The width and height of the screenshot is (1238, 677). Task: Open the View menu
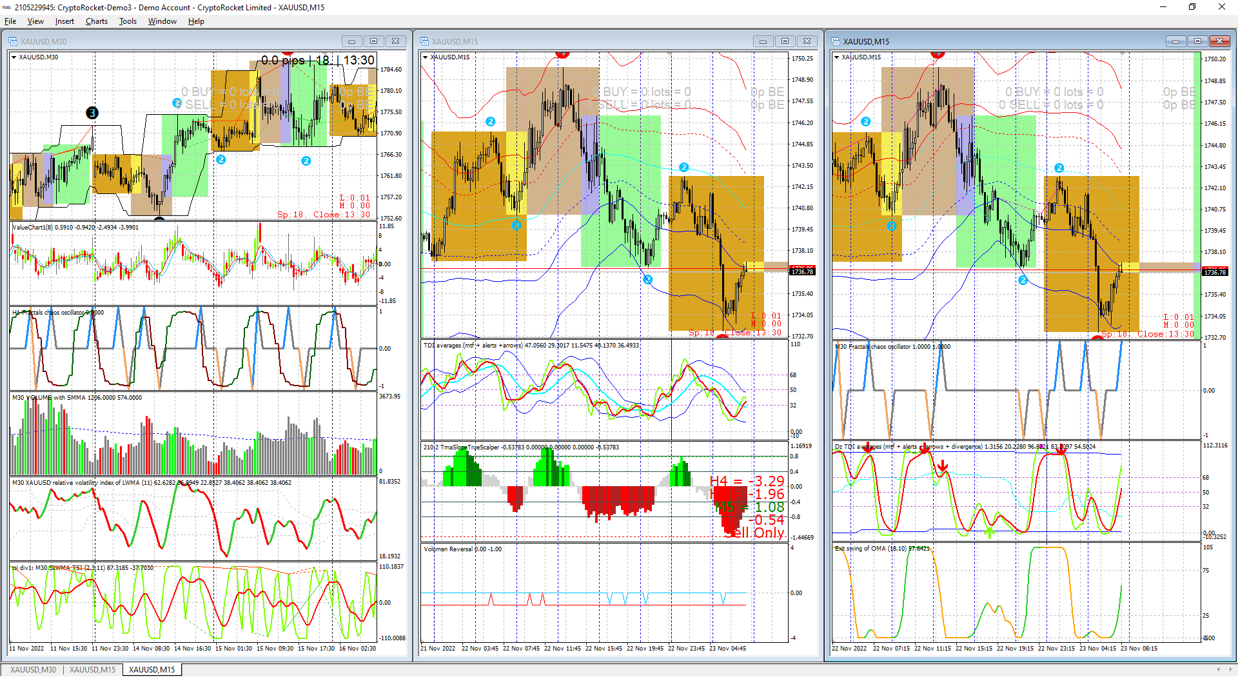[x=35, y=21]
